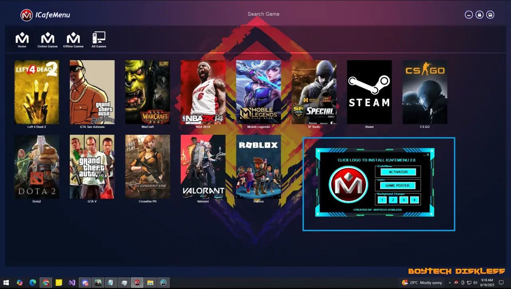Screen dimensions: 511x289
Task: Open File Explorer from the taskbar
Action: (x=150, y=283)
